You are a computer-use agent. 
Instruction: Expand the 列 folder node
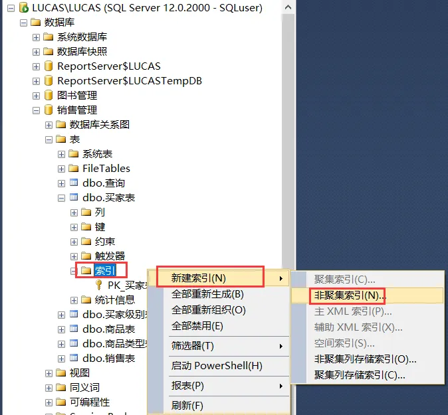point(74,213)
